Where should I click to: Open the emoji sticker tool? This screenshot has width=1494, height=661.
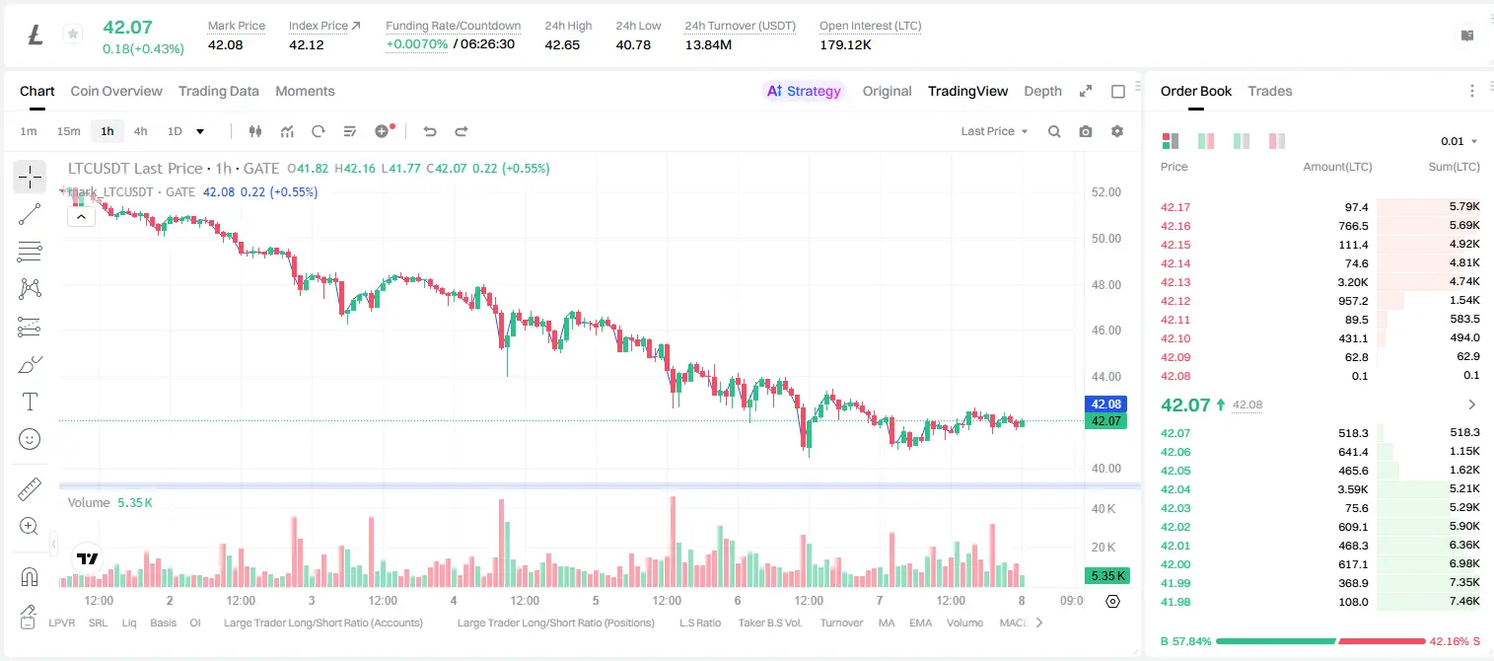click(30, 439)
